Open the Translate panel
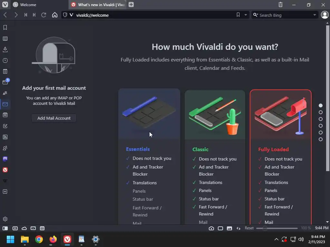 point(5,93)
